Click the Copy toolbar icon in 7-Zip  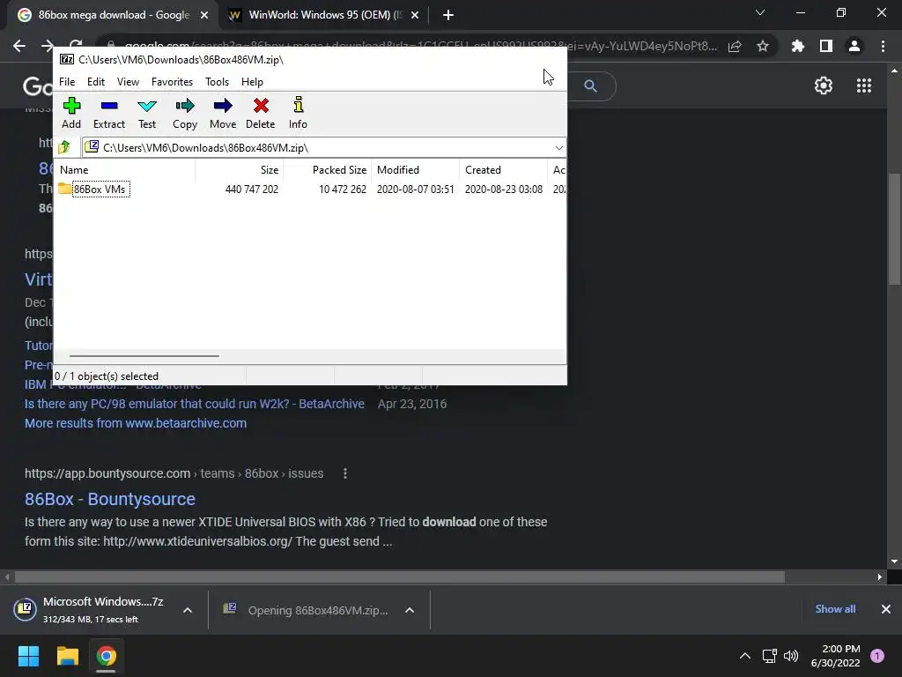pos(185,113)
